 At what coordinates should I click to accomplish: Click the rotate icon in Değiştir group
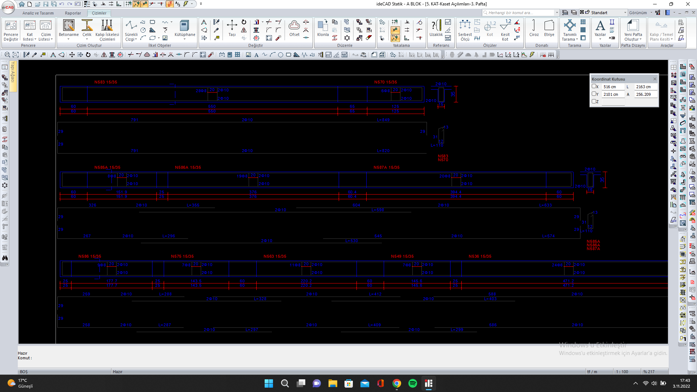coord(244,22)
